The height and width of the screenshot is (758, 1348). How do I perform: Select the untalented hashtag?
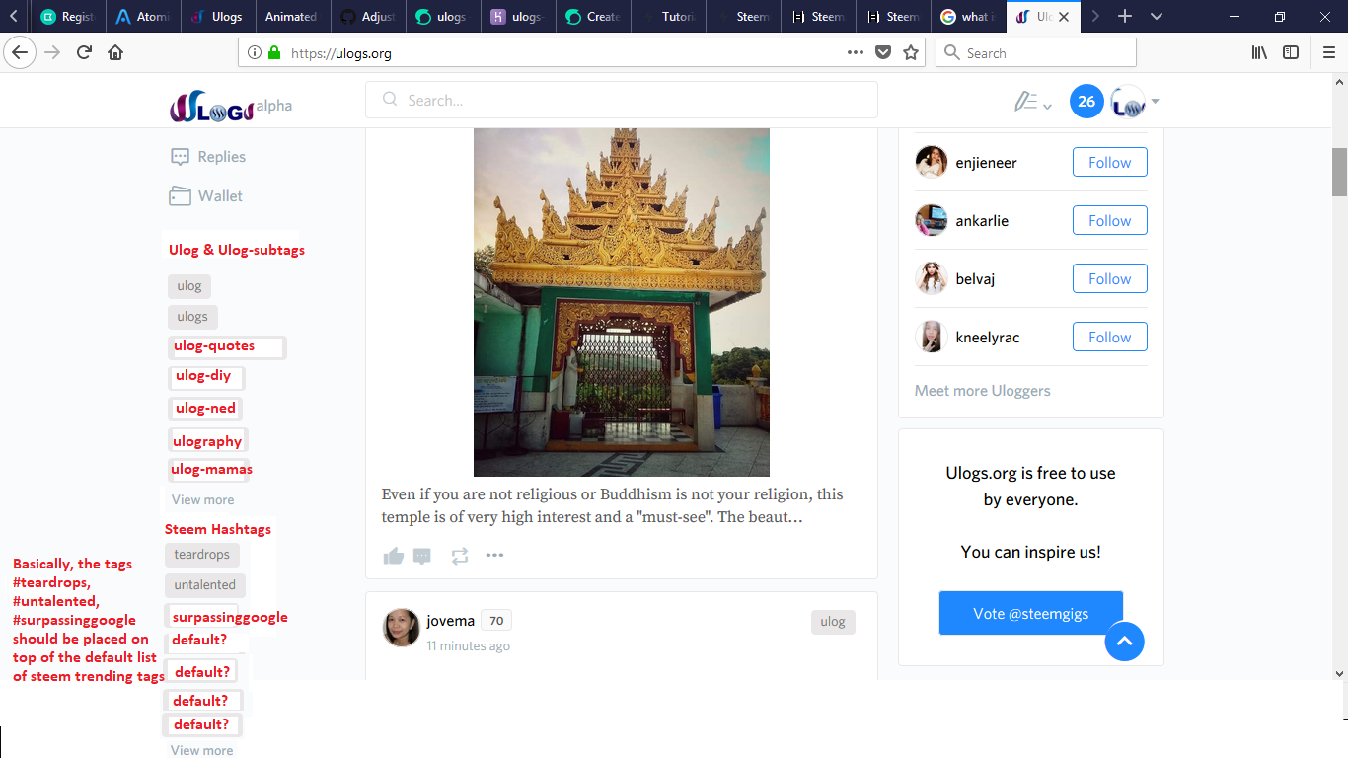pyautogui.click(x=205, y=585)
